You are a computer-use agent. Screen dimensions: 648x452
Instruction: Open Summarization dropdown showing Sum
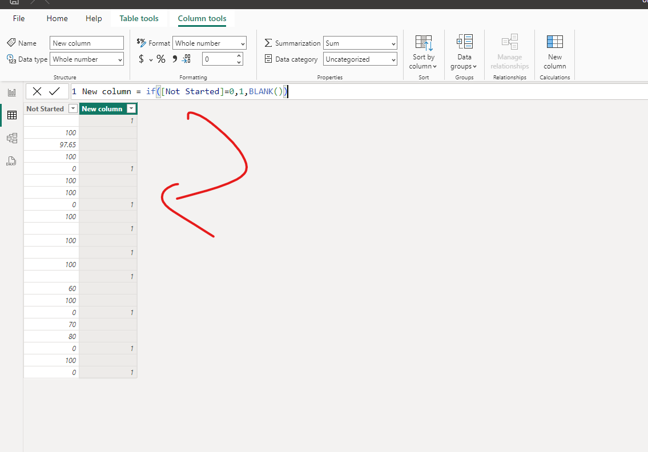tap(360, 43)
